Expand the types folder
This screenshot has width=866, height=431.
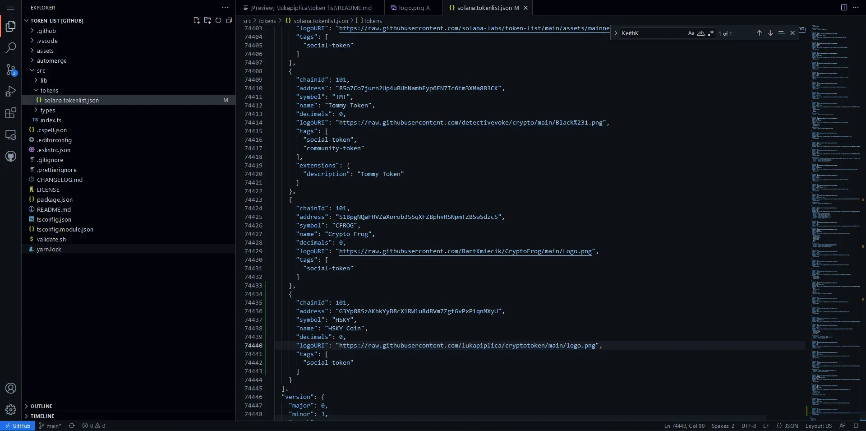[x=47, y=110]
